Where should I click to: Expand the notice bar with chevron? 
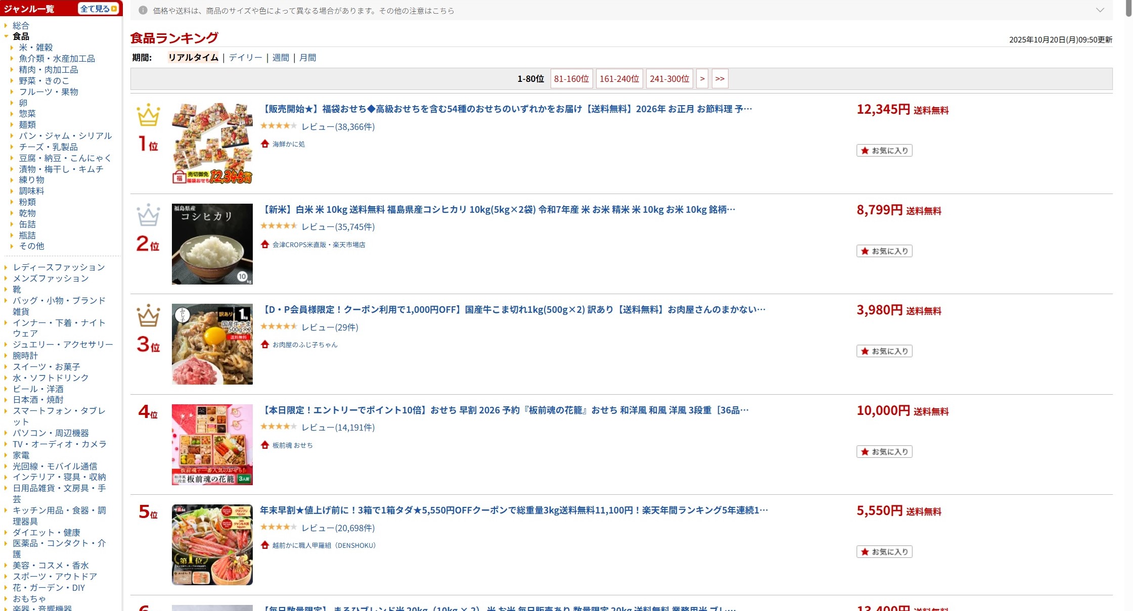tap(1100, 10)
